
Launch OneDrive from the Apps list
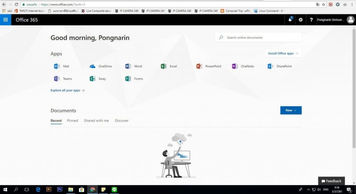[92, 66]
